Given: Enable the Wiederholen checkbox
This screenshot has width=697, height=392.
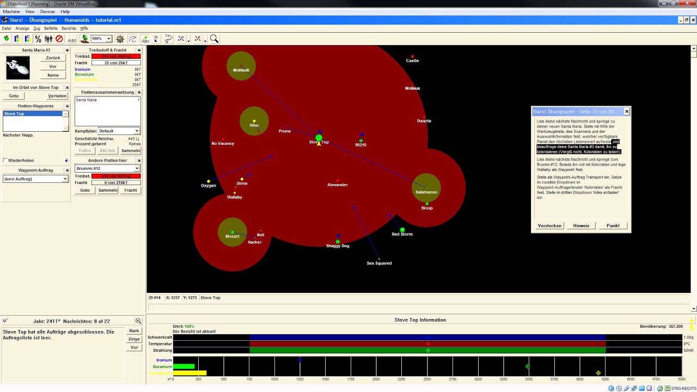Looking at the screenshot, I should point(5,161).
